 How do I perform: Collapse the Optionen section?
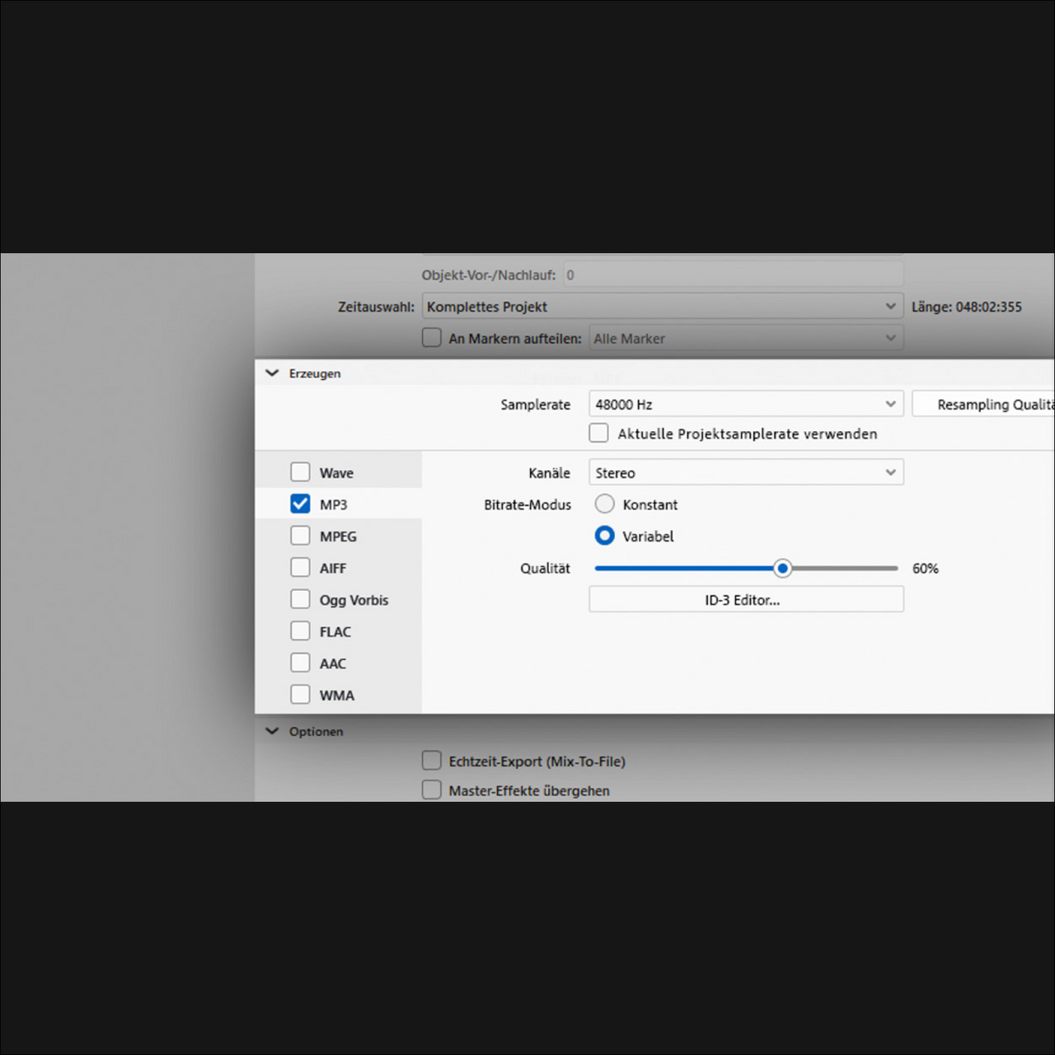[272, 731]
